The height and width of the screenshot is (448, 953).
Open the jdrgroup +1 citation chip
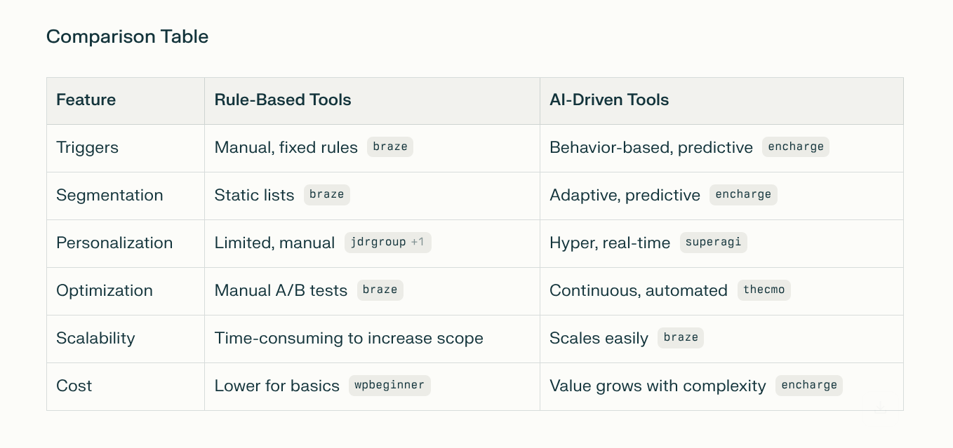pyautogui.click(x=388, y=243)
